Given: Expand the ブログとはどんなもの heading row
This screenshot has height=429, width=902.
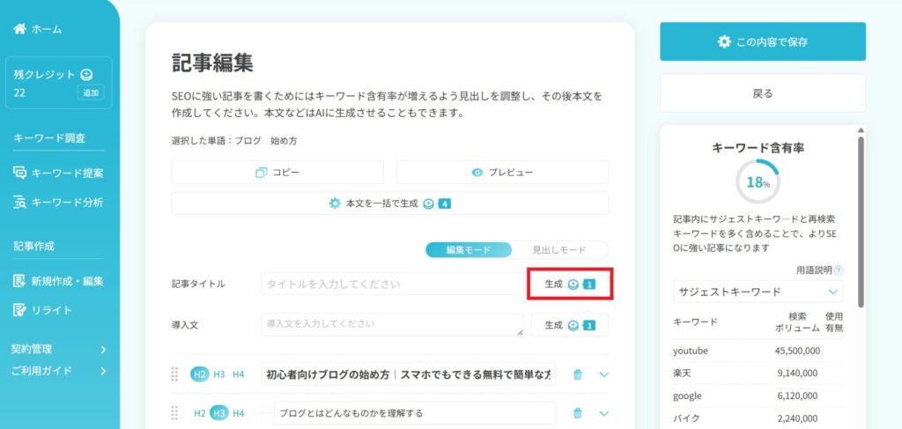Looking at the screenshot, I should pyautogui.click(x=603, y=413).
